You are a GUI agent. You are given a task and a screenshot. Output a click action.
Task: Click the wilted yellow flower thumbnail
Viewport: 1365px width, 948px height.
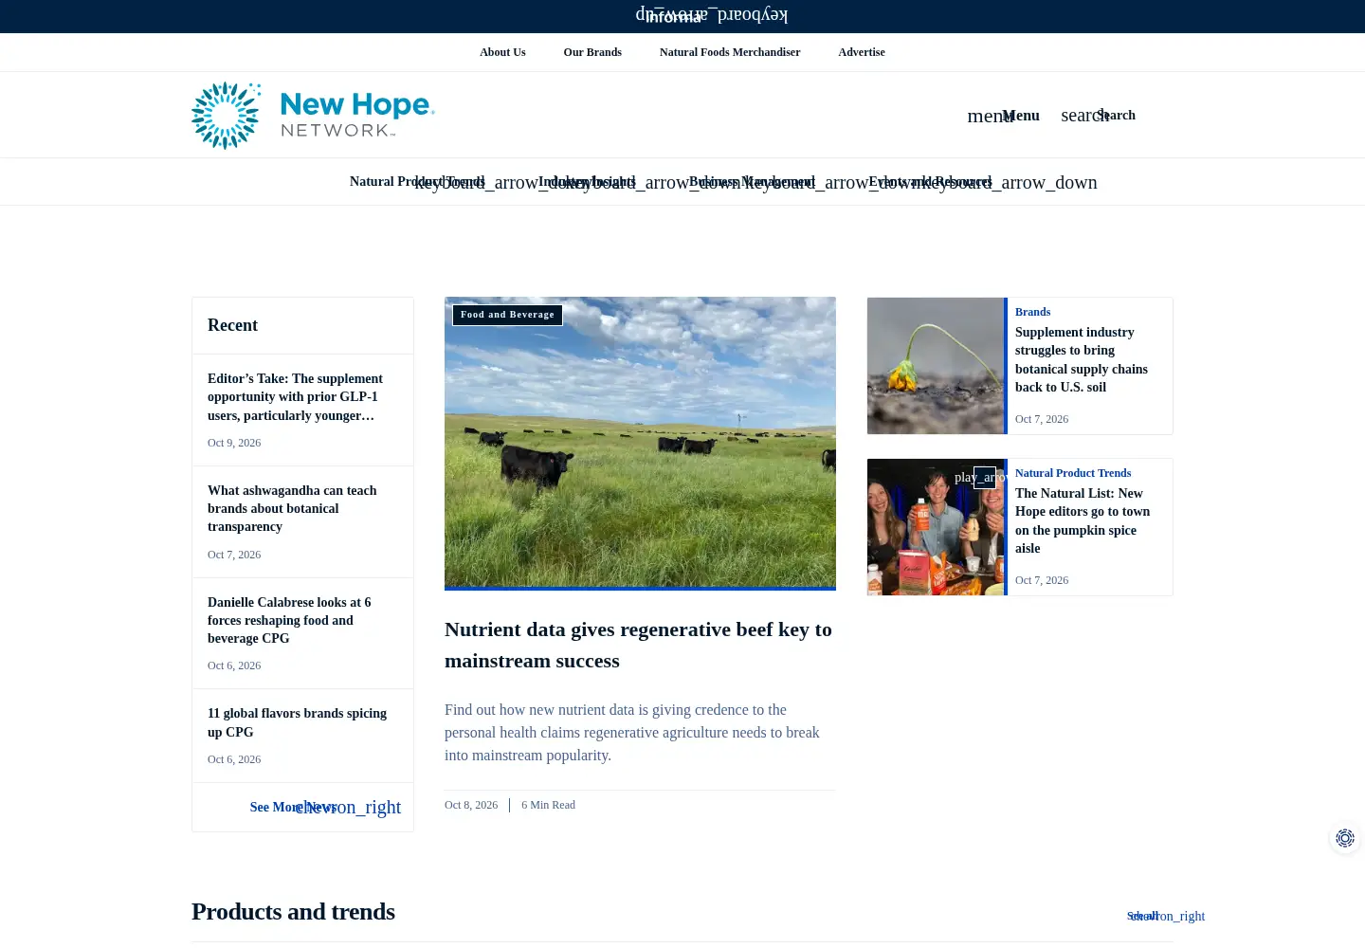coord(936,366)
